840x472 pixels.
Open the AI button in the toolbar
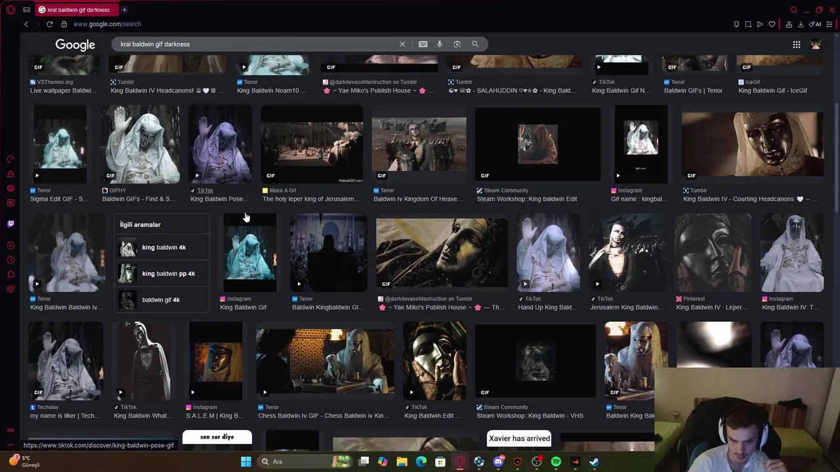tap(816, 24)
